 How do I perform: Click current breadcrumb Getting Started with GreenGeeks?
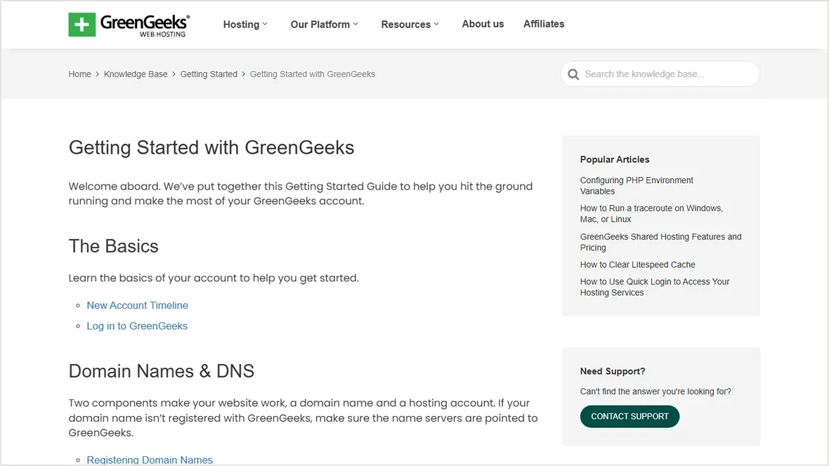[313, 74]
